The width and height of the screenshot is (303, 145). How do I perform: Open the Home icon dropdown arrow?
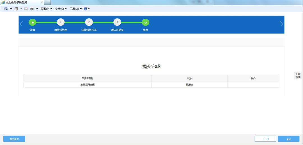coord(11,9)
